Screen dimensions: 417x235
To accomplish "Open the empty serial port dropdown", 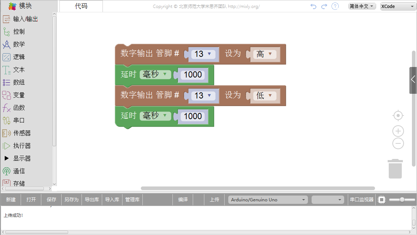I will point(328,200).
